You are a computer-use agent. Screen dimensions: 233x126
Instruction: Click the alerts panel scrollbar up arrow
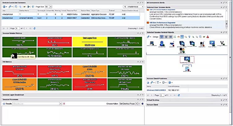coord(226,11)
